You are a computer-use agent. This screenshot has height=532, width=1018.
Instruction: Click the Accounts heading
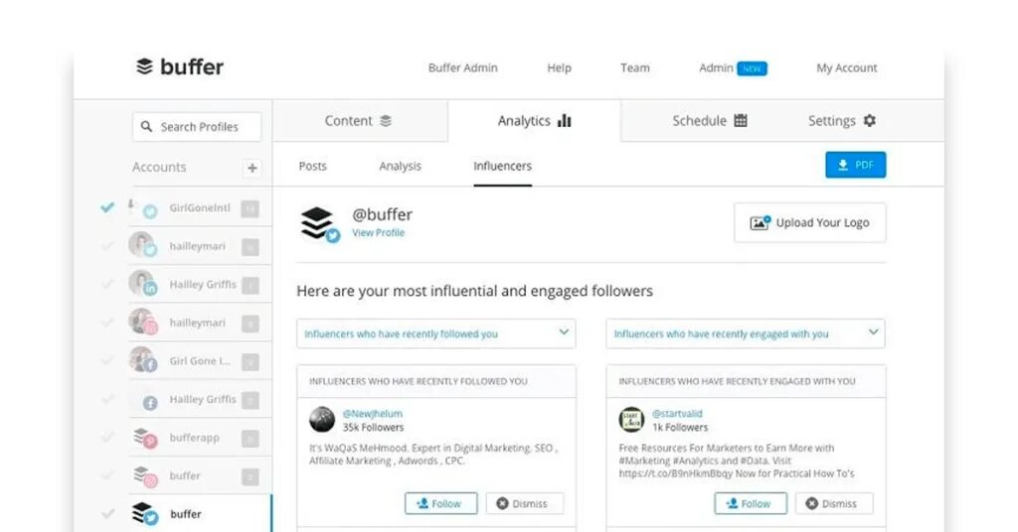pos(159,167)
